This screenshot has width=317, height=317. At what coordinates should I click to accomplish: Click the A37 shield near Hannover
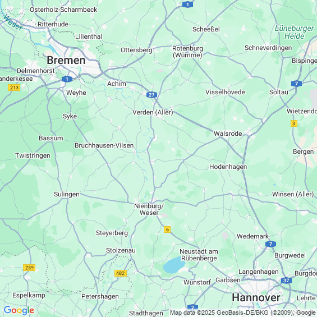286,281
